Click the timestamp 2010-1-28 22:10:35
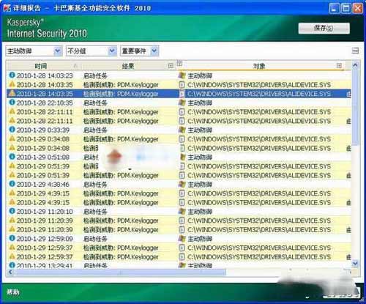 tap(45, 103)
